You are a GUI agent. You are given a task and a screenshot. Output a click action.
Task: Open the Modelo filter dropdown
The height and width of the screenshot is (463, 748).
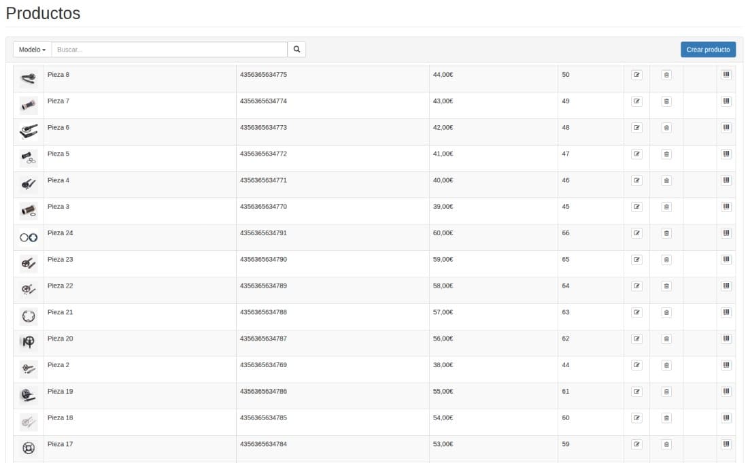[x=32, y=50]
